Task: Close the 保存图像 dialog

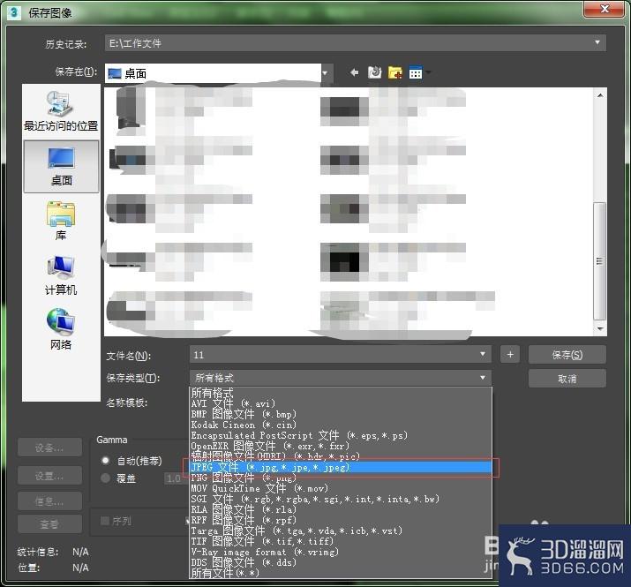Action: [605, 9]
